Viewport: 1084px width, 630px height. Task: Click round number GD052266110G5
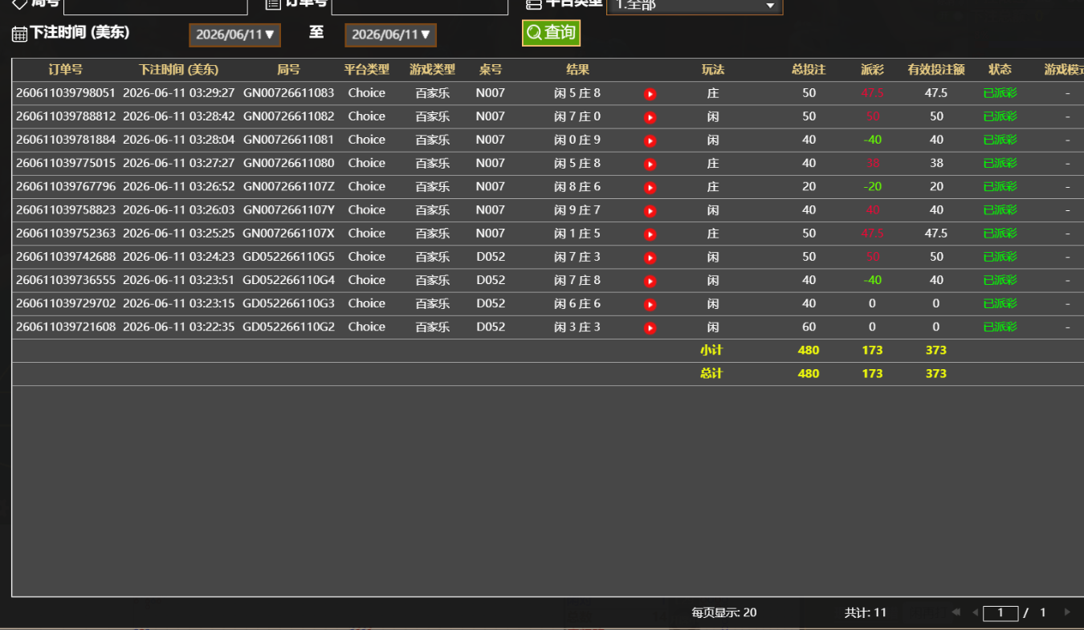288,257
